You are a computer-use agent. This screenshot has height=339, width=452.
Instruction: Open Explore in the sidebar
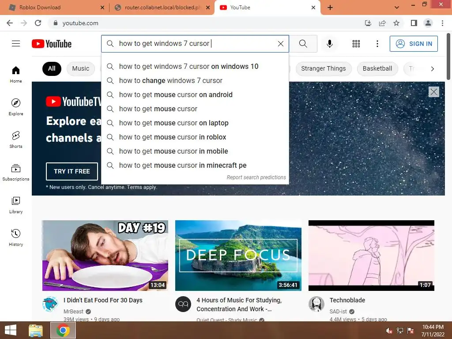(x=16, y=107)
